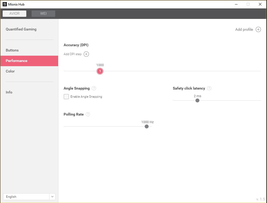Viewport: 267px width, 203px height.
Task: Click the DPI step 1 slider handle
Action: coord(100,71)
